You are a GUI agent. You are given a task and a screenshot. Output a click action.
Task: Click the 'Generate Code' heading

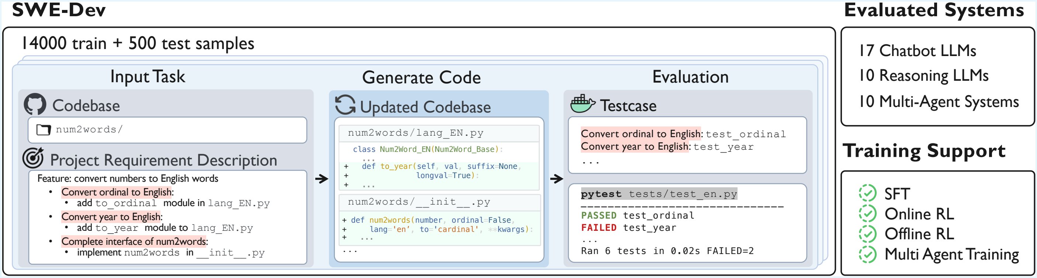click(x=421, y=77)
